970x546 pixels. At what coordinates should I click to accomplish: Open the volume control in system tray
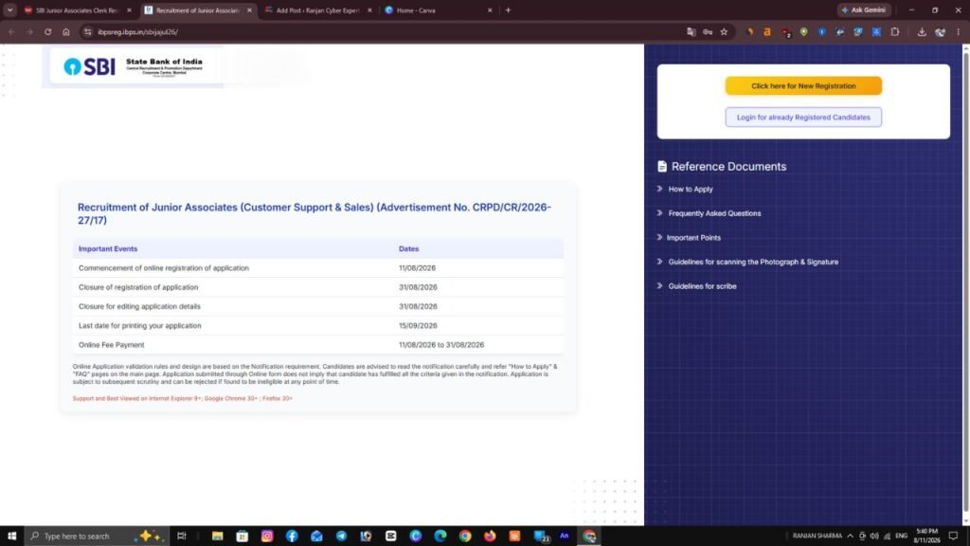pos(874,536)
